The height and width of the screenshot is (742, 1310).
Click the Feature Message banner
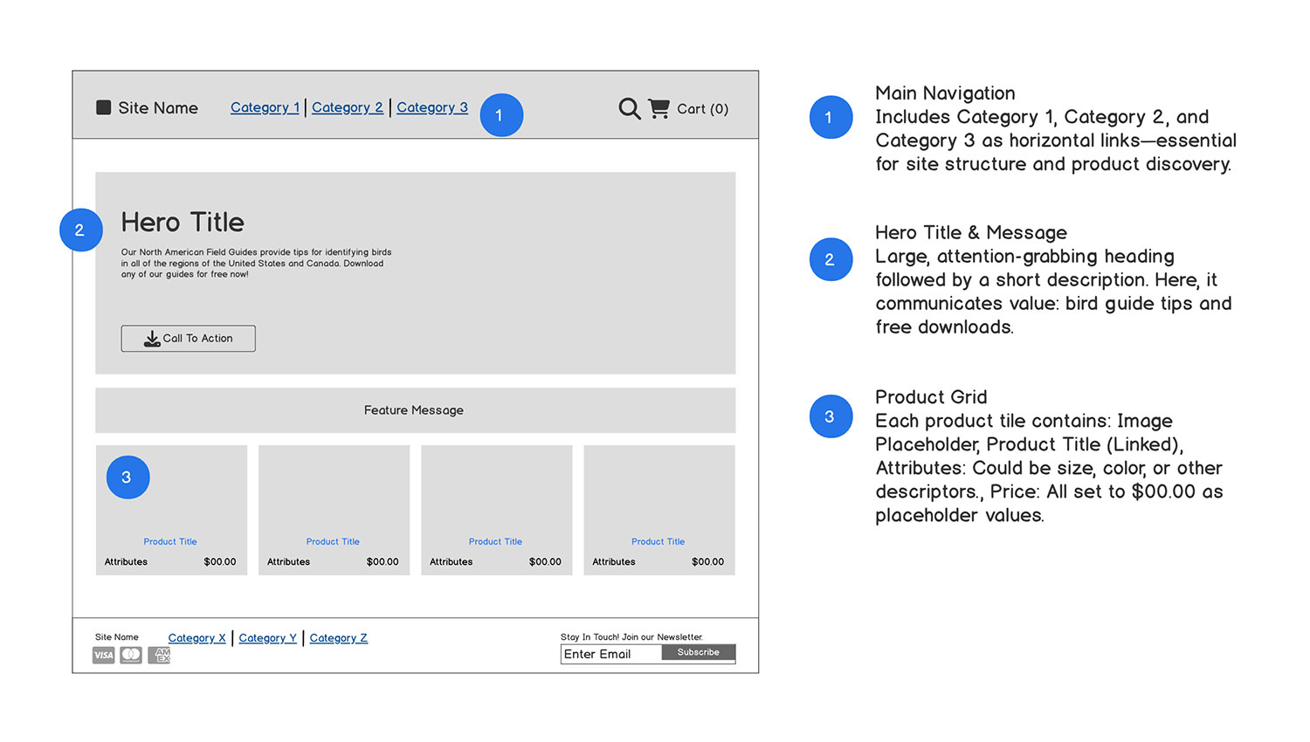coord(415,410)
